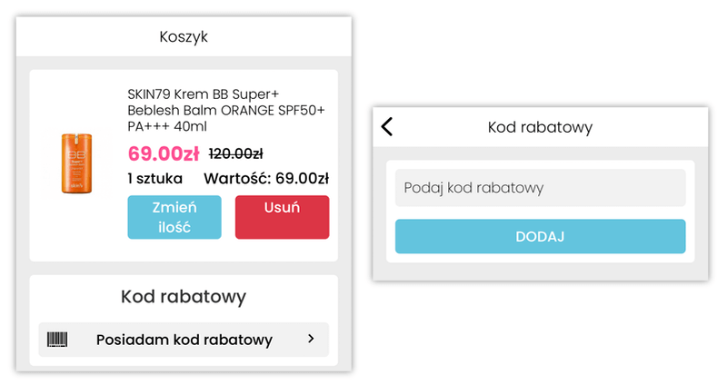This screenshot has height=385, width=727.
Task: Remove the product with the Usuń button
Action: (x=282, y=217)
